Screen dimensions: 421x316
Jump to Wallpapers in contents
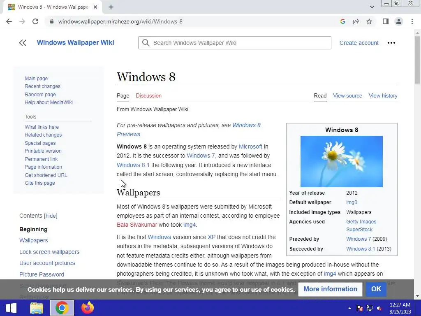(34, 240)
